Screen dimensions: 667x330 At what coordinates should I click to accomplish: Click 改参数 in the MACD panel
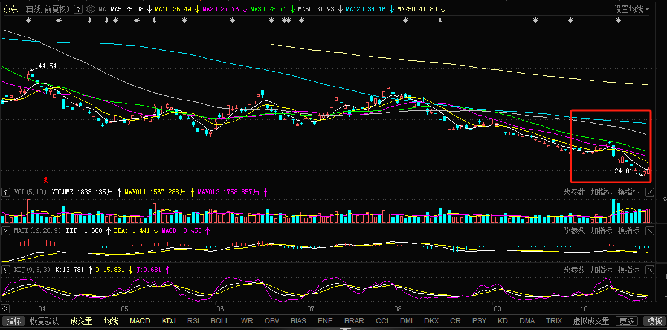pos(574,230)
